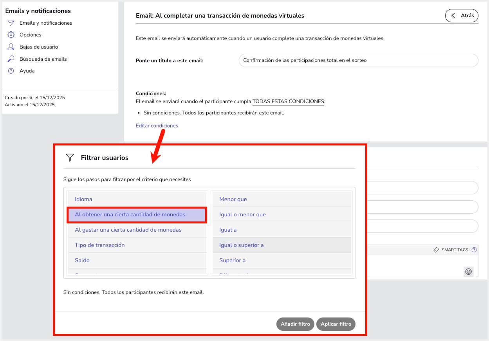The height and width of the screenshot is (341, 489).
Task: Click Añadir filtro
Action: (295, 324)
